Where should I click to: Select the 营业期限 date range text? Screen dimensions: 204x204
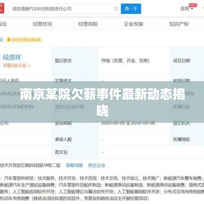[x=128, y=123]
